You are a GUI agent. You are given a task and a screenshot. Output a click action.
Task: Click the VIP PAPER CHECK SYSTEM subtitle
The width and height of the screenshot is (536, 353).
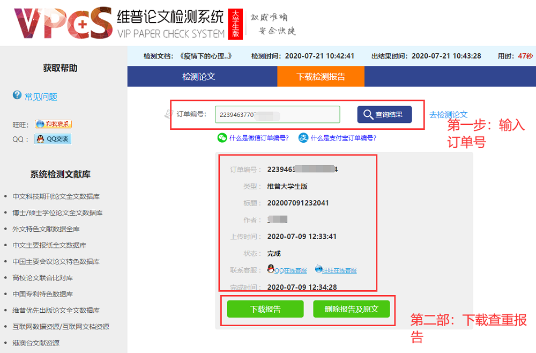click(171, 34)
